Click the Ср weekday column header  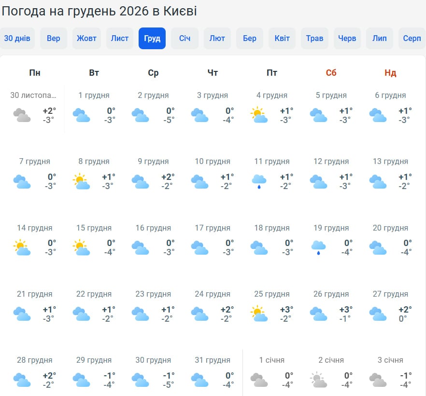tap(153, 73)
